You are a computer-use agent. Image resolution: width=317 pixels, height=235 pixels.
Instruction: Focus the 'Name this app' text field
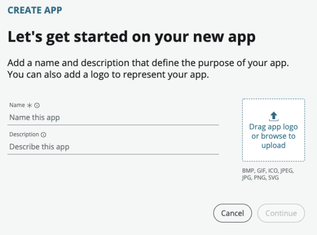(113, 117)
